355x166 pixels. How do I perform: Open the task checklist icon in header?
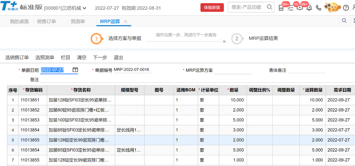click(x=290, y=8)
